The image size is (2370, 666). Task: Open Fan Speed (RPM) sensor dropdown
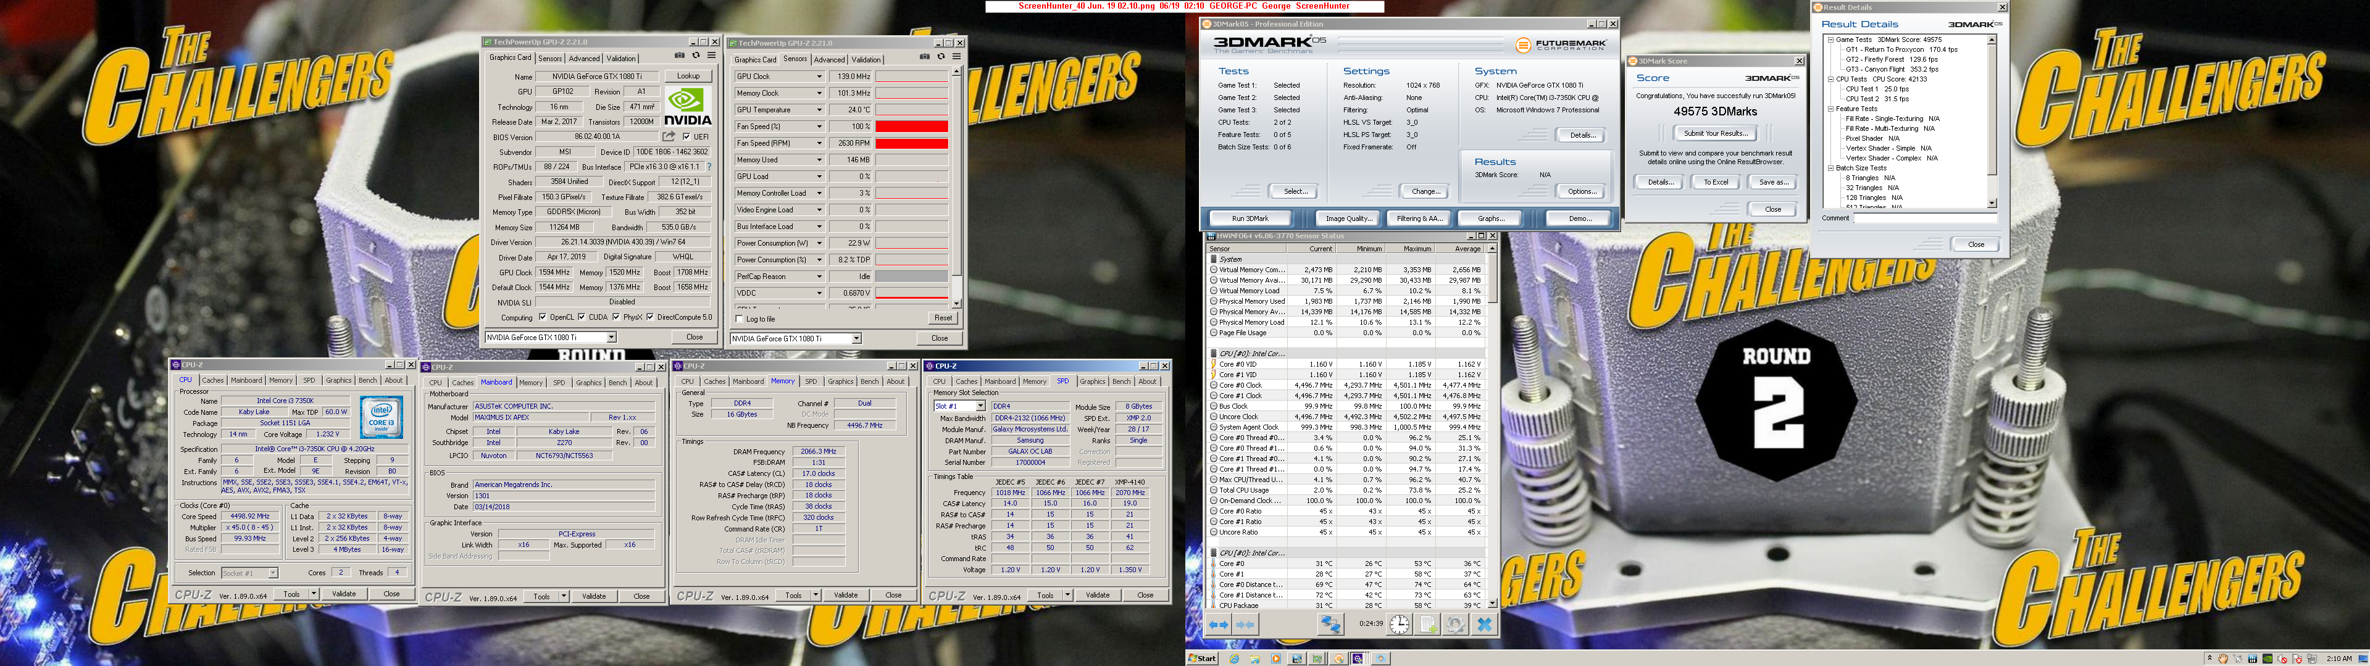pos(819,143)
